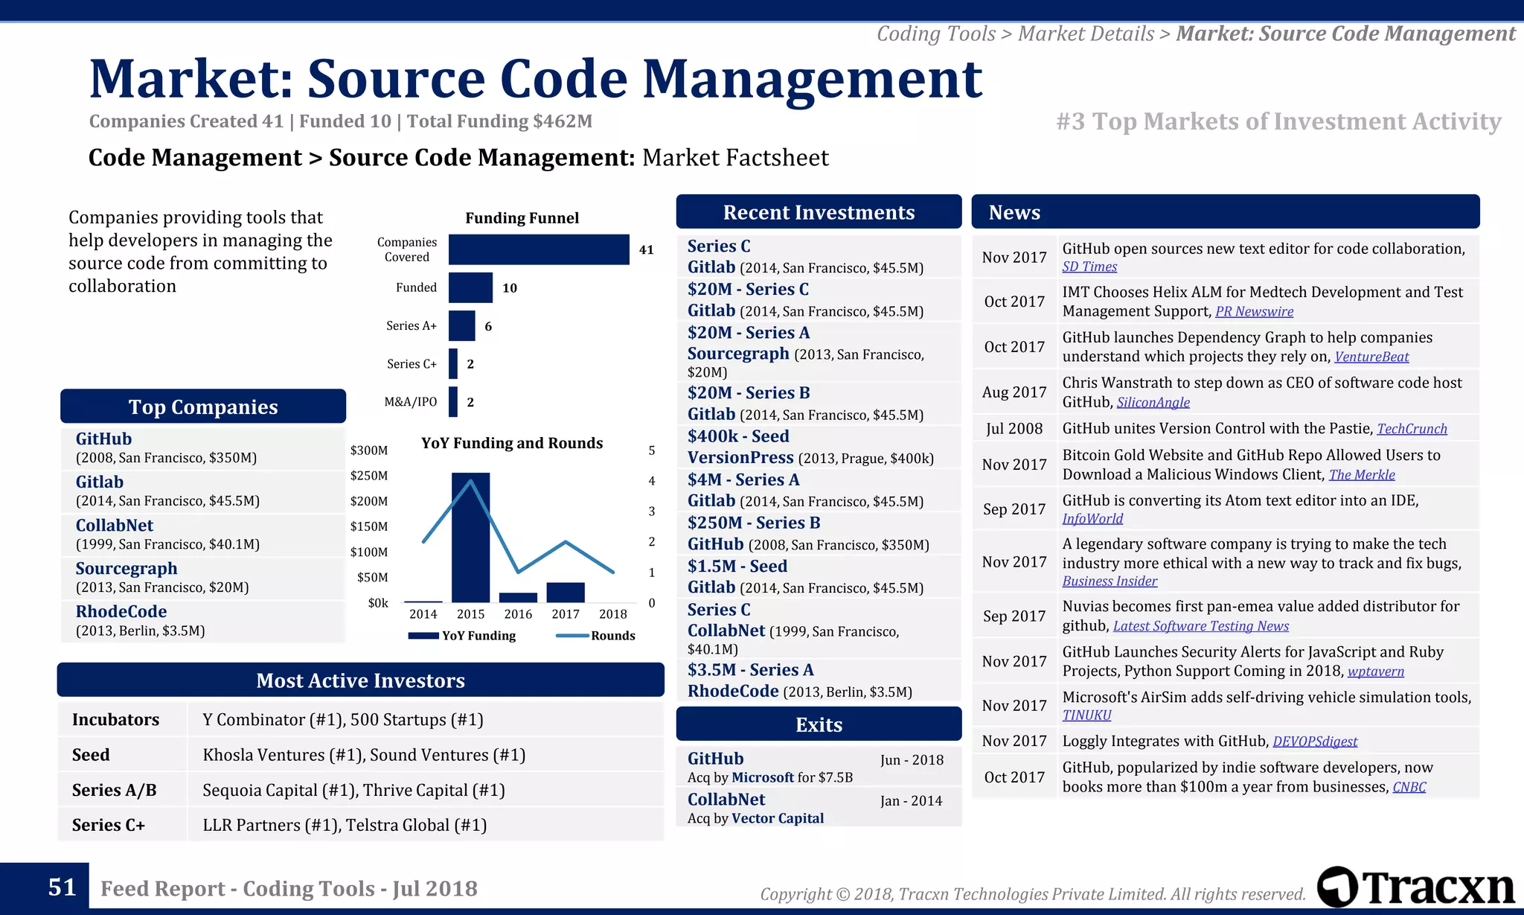The image size is (1524, 915).
Task: Open the SD Times news link
Action: 1089,267
